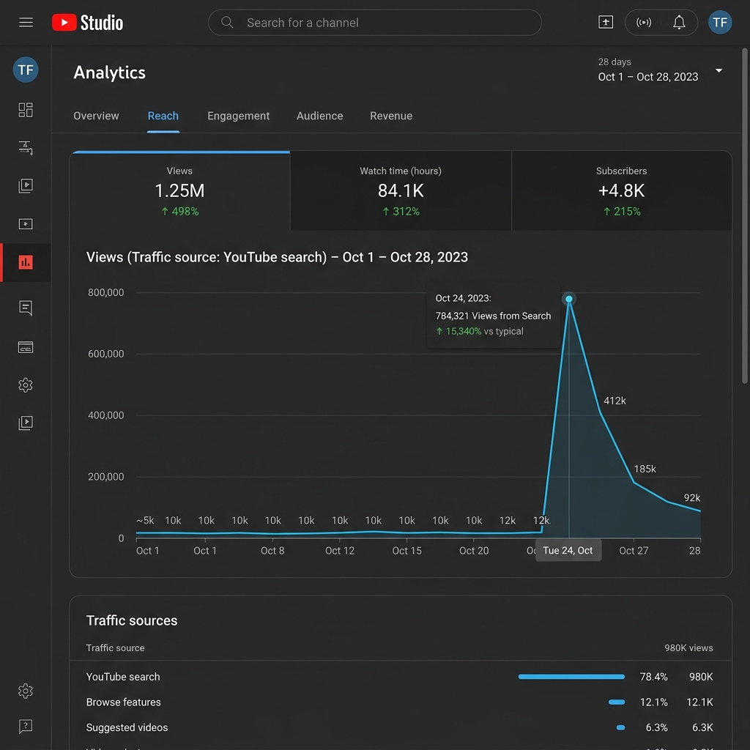The width and height of the screenshot is (750, 750).
Task: Open the Playlists sidebar icon
Action: point(26,224)
